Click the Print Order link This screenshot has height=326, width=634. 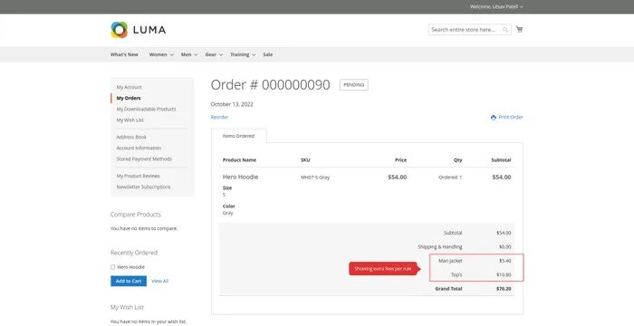coord(511,118)
